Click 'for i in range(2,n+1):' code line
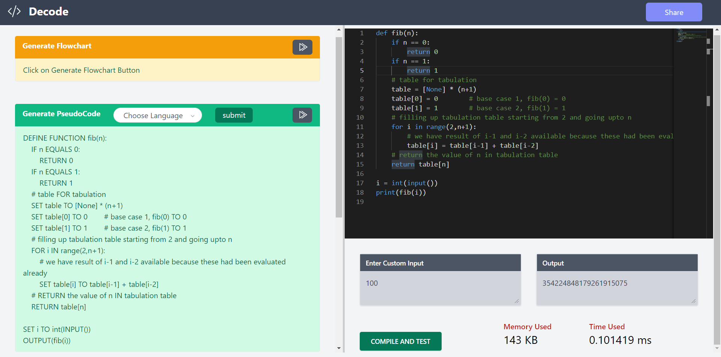721x357 pixels. 434,127
